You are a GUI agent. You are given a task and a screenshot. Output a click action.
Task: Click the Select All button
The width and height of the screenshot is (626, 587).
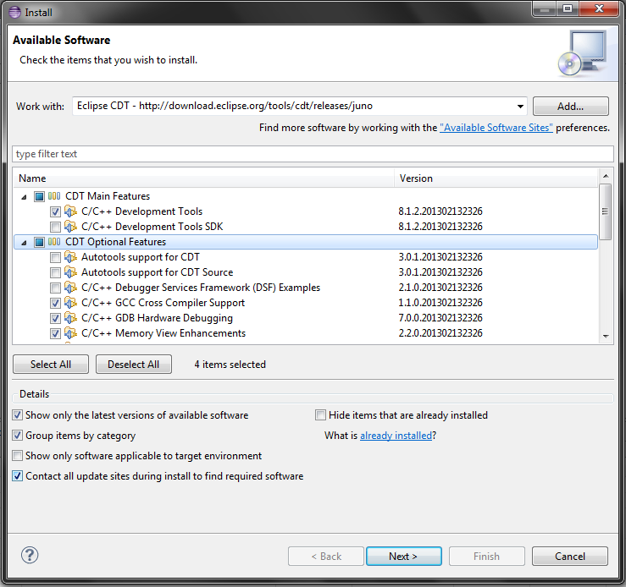[x=51, y=365]
